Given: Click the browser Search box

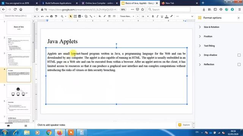Looking at the screenshot, I should [169, 9].
